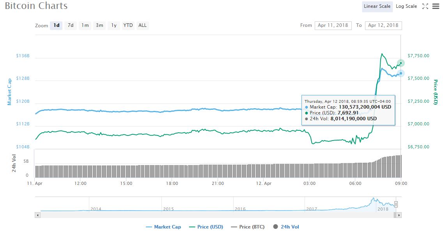
Task: Click the 15:00 time axis label
Action: coord(126,183)
